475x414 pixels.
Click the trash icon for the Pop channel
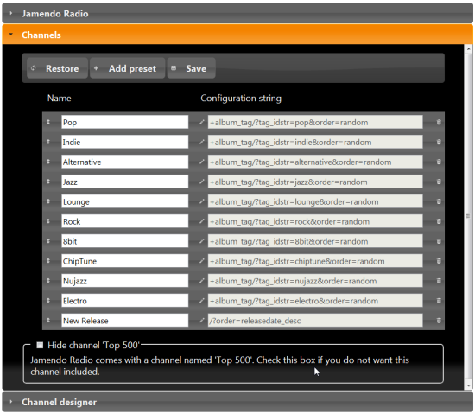point(439,122)
